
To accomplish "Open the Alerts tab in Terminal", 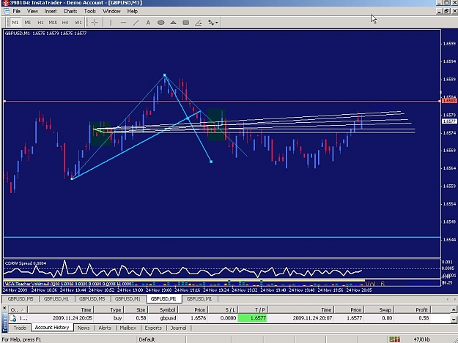I will (x=105, y=328).
